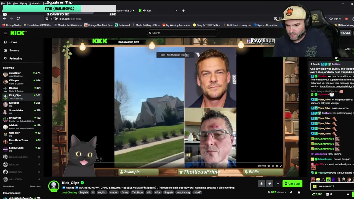Open FernAboutTown channel in sidebar
This screenshot has width=354, height=199.
22,142
